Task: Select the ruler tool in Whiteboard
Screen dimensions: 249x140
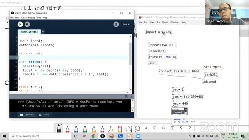Action: pos(128,129)
